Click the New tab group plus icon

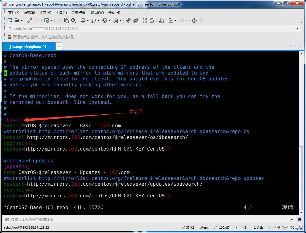(171, 20)
